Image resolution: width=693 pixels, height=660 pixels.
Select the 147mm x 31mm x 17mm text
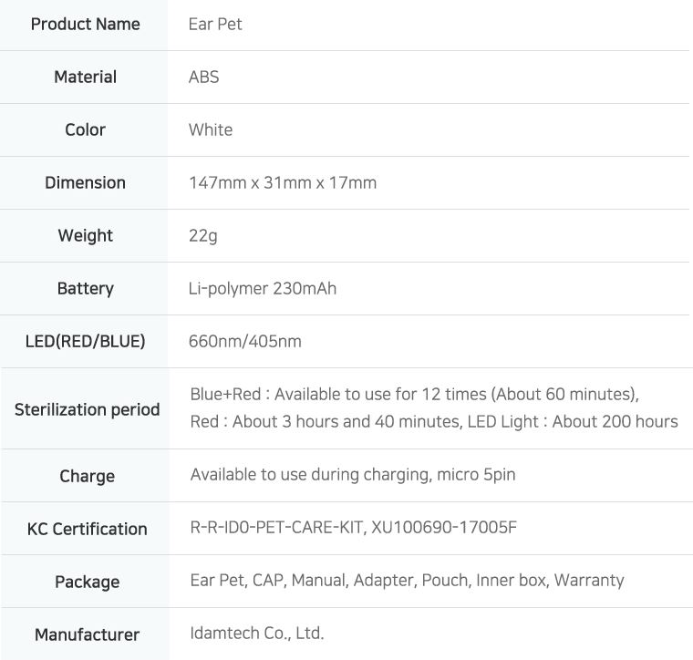tap(283, 182)
